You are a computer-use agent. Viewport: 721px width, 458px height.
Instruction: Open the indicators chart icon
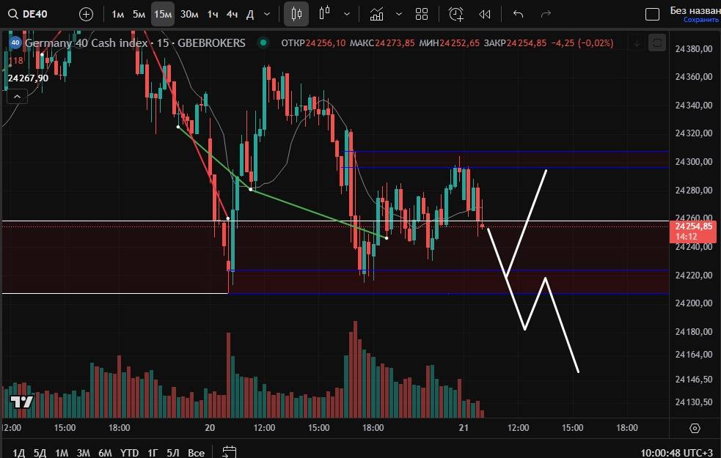(x=376, y=14)
